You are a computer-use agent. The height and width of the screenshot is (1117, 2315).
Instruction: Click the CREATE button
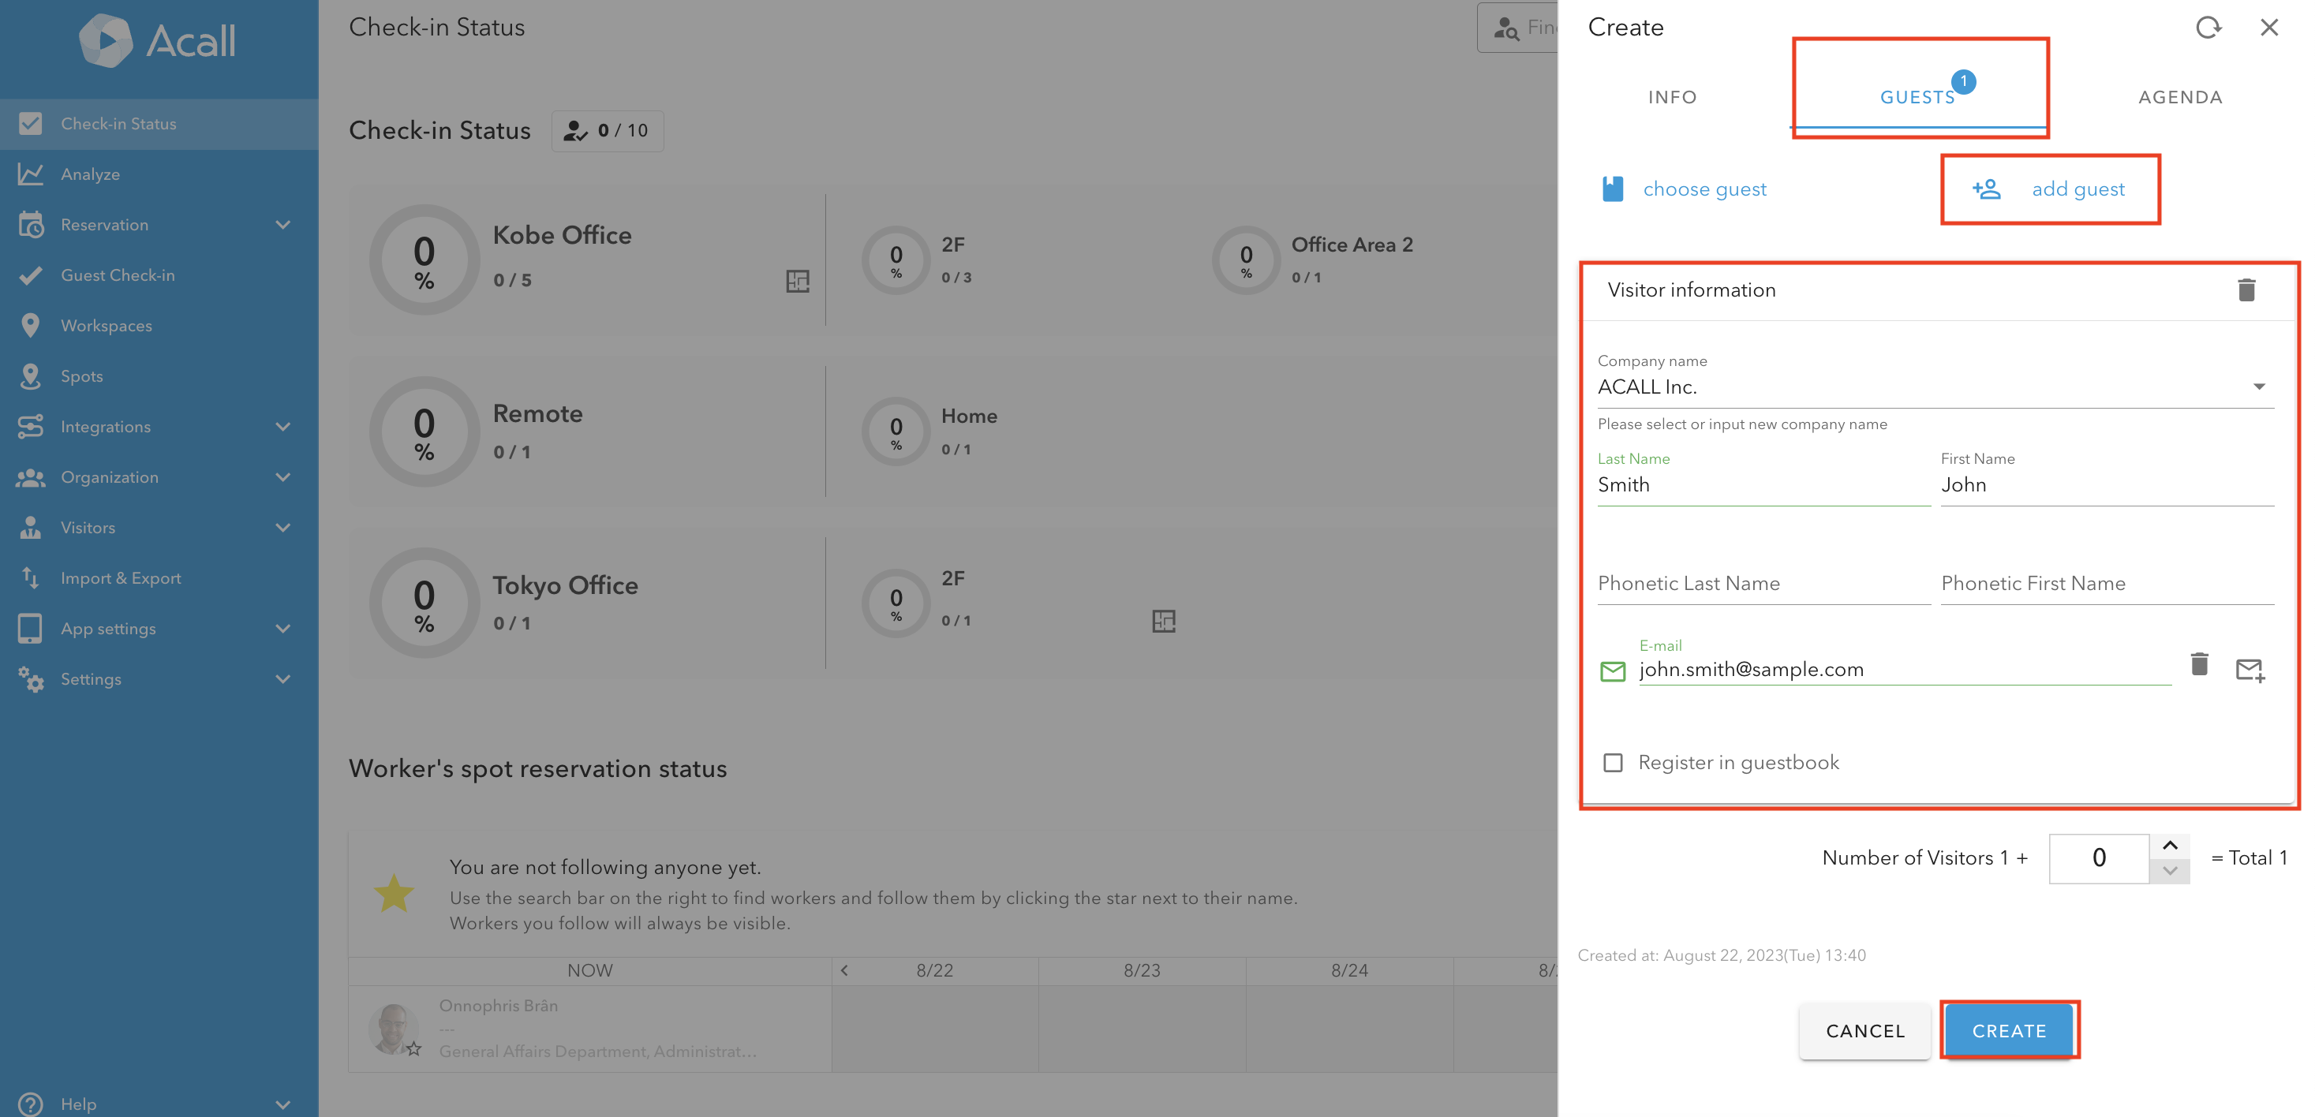click(x=2010, y=1031)
